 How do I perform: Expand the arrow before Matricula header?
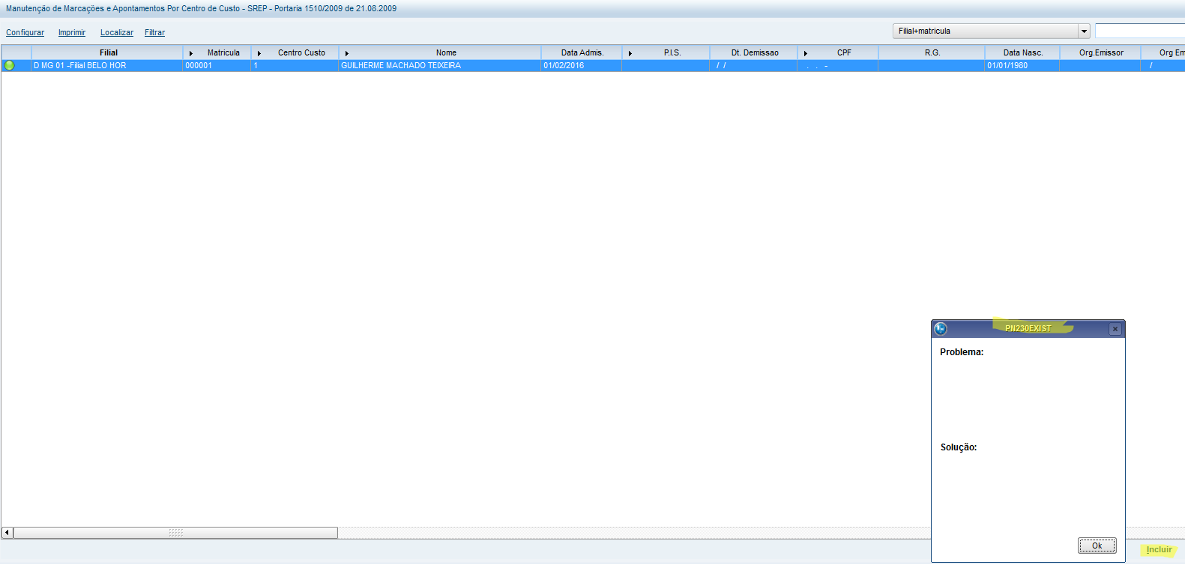click(191, 53)
